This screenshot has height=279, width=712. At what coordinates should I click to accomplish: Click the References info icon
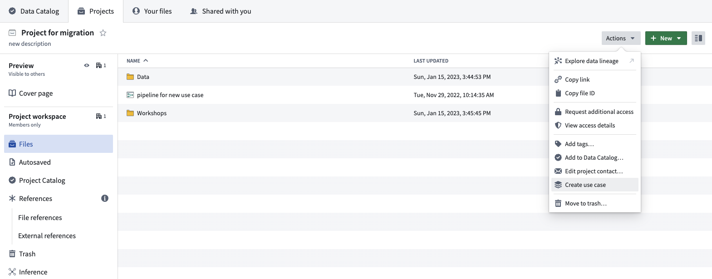pos(105,198)
